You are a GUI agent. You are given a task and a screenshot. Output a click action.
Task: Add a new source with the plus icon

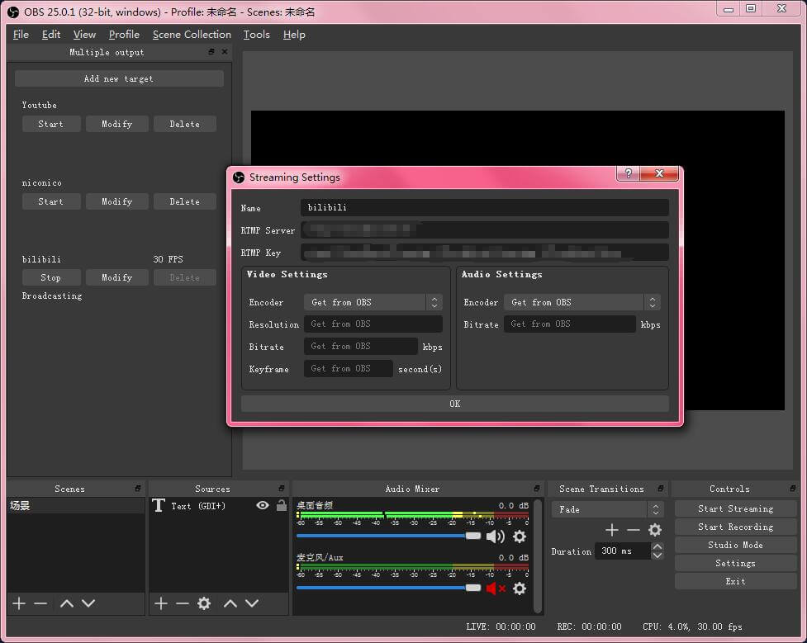click(x=160, y=603)
